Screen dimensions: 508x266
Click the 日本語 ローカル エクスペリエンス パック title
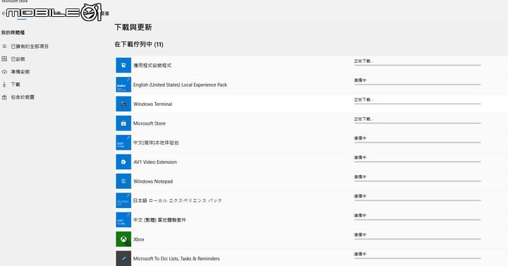pyautogui.click(x=178, y=200)
